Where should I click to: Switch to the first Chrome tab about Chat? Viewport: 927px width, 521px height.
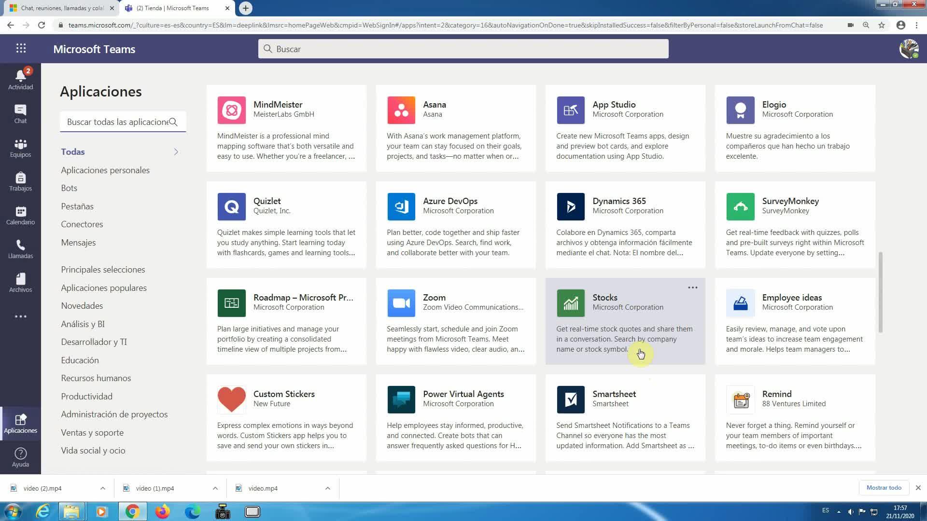(62, 8)
